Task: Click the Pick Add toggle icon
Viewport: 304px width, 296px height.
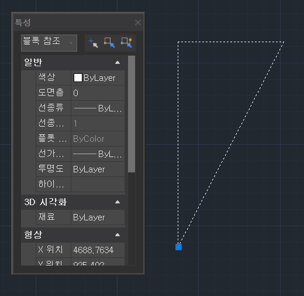Action: pos(93,43)
